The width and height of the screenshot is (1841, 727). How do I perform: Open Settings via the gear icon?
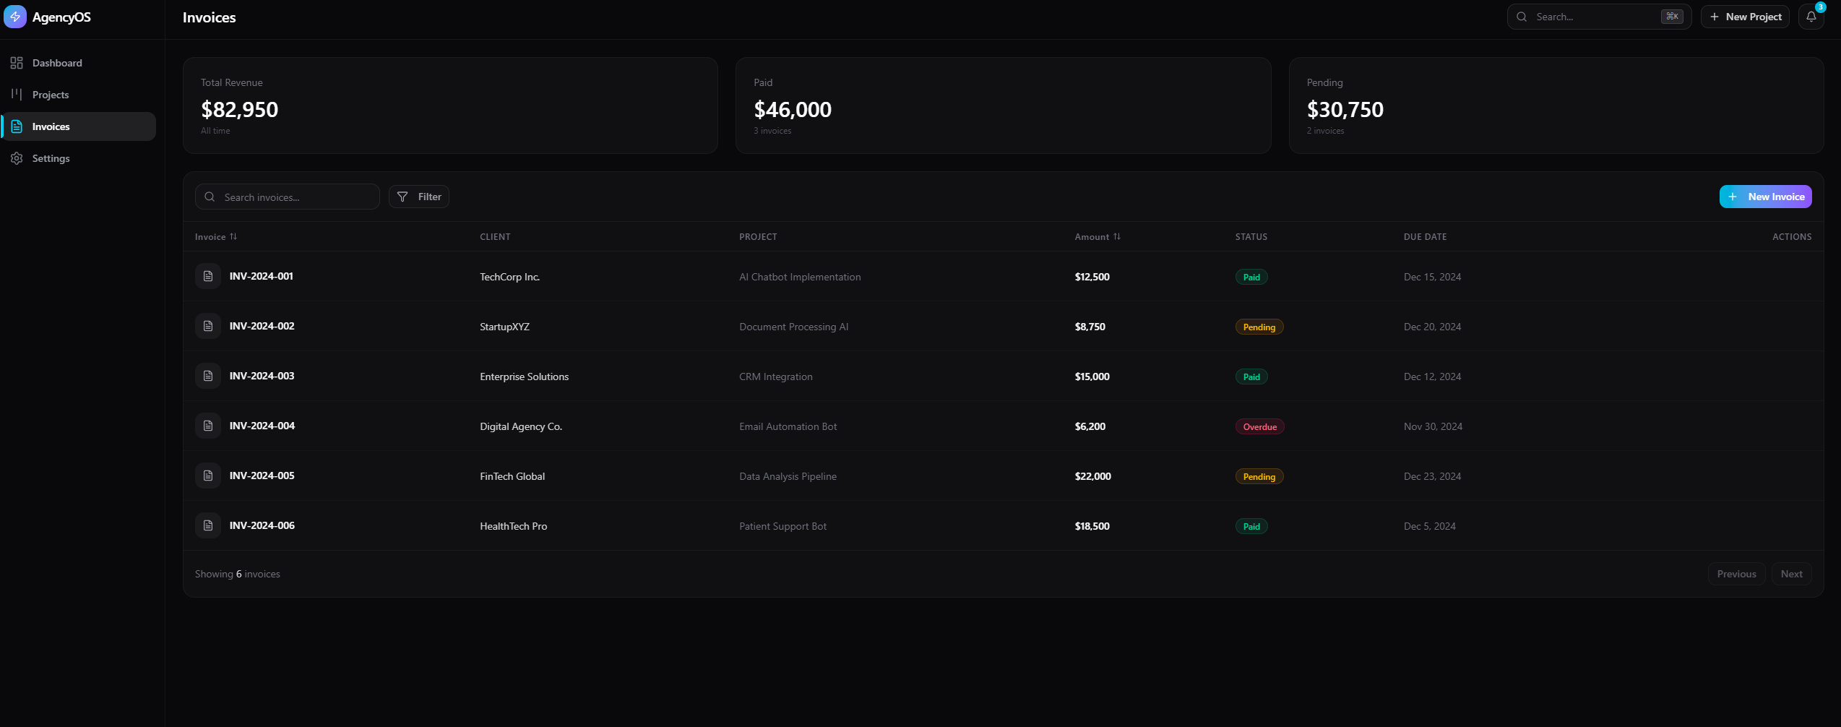(x=17, y=158)
